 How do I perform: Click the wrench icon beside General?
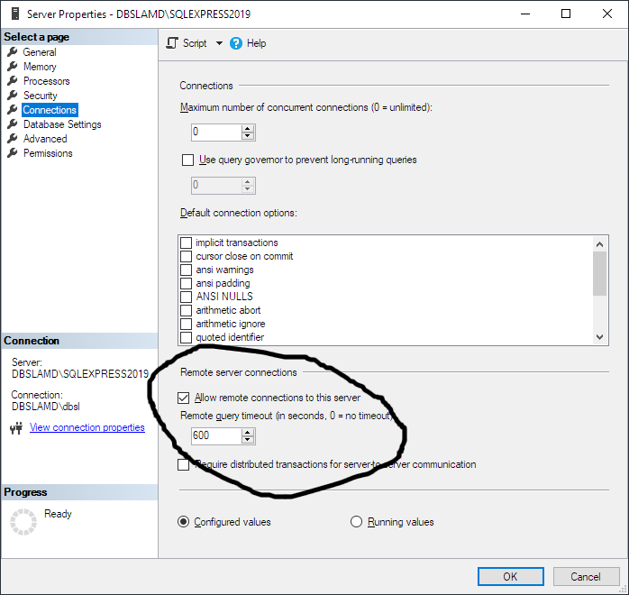click(13, 51)
